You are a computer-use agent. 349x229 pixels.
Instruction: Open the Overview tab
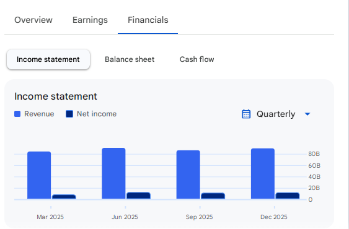pyautogui.click(x=33, y=20)
